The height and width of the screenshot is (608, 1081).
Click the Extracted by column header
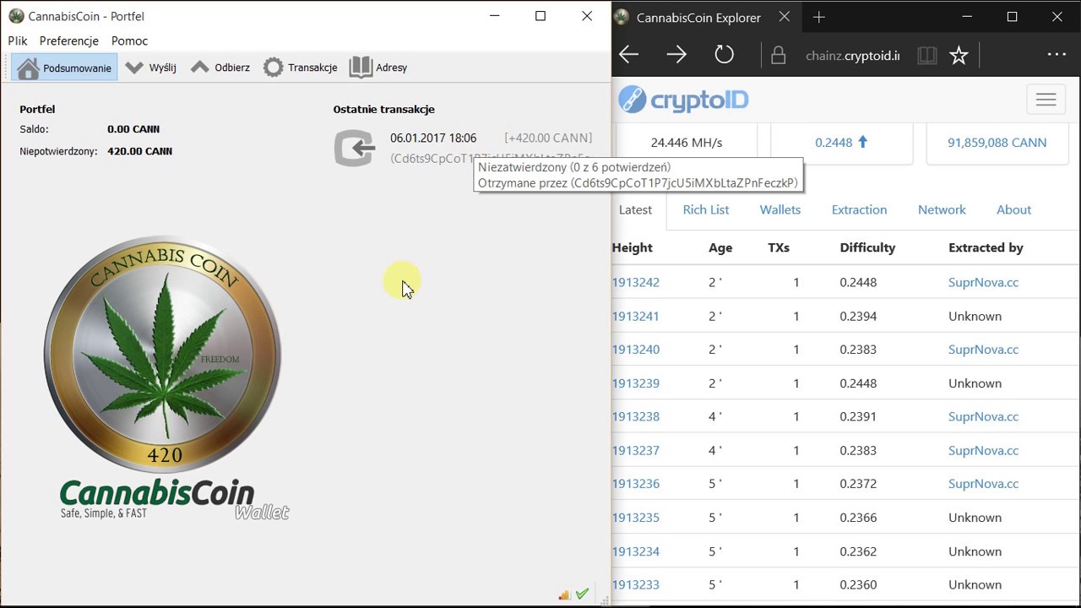point(986,247)
